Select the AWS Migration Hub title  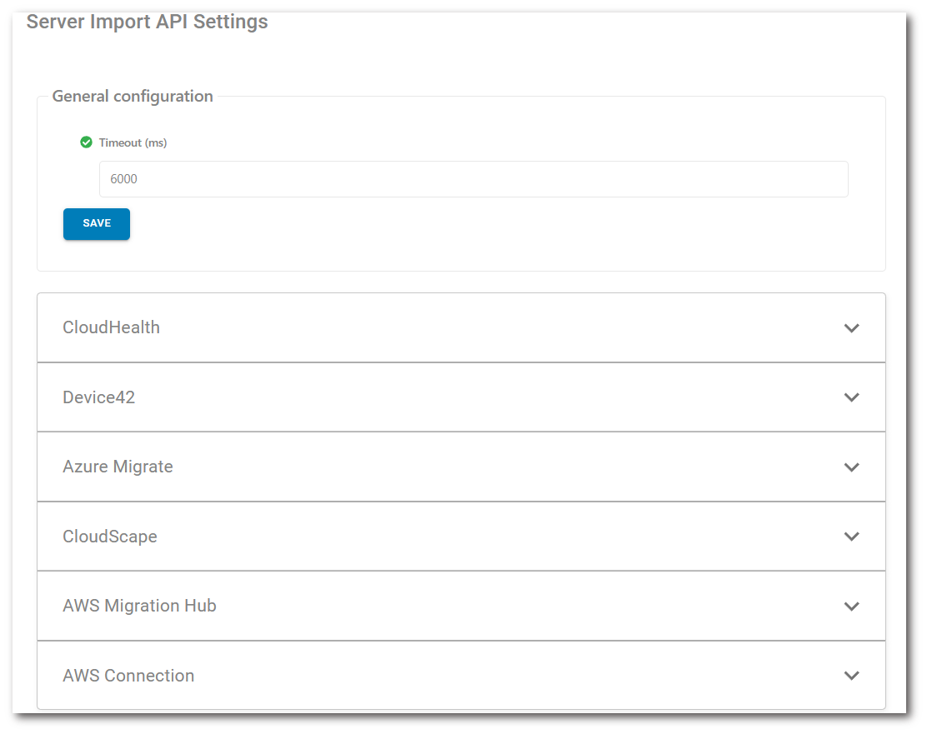(x=139, y=606)
